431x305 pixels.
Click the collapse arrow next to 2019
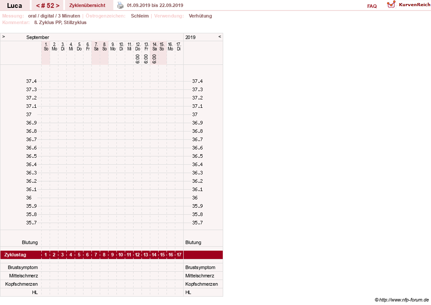tap(220, 36)
